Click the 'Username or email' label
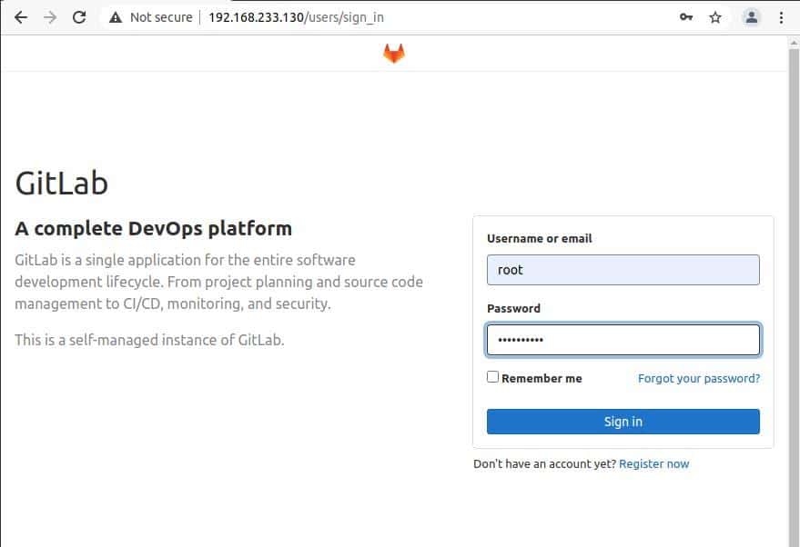Viewport: 800px width, 547px height. tap(540, 238)
